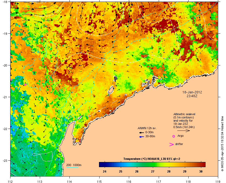Click the green 27 degree section of the colorbar
The image size is (226, 183).
tap(153, 164)
